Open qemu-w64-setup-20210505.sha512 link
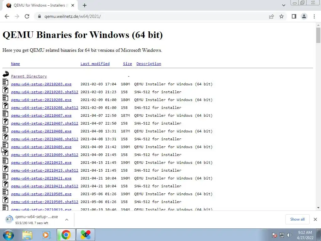This screenshot has height=241, width=321. pyautogui.click(x=45, y=202)
